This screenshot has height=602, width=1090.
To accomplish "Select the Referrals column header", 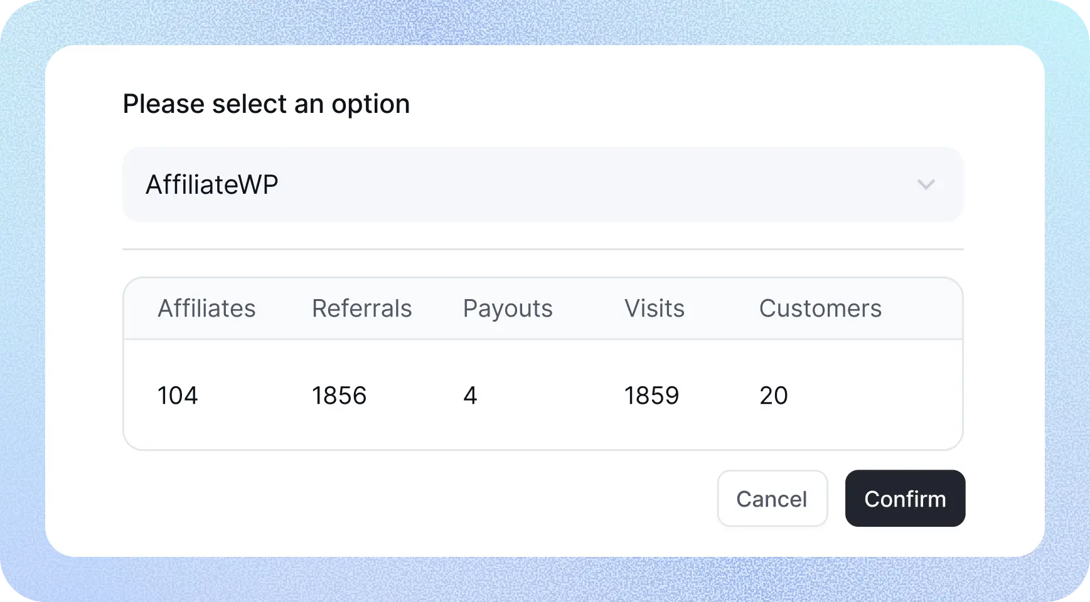I will 361,309.
